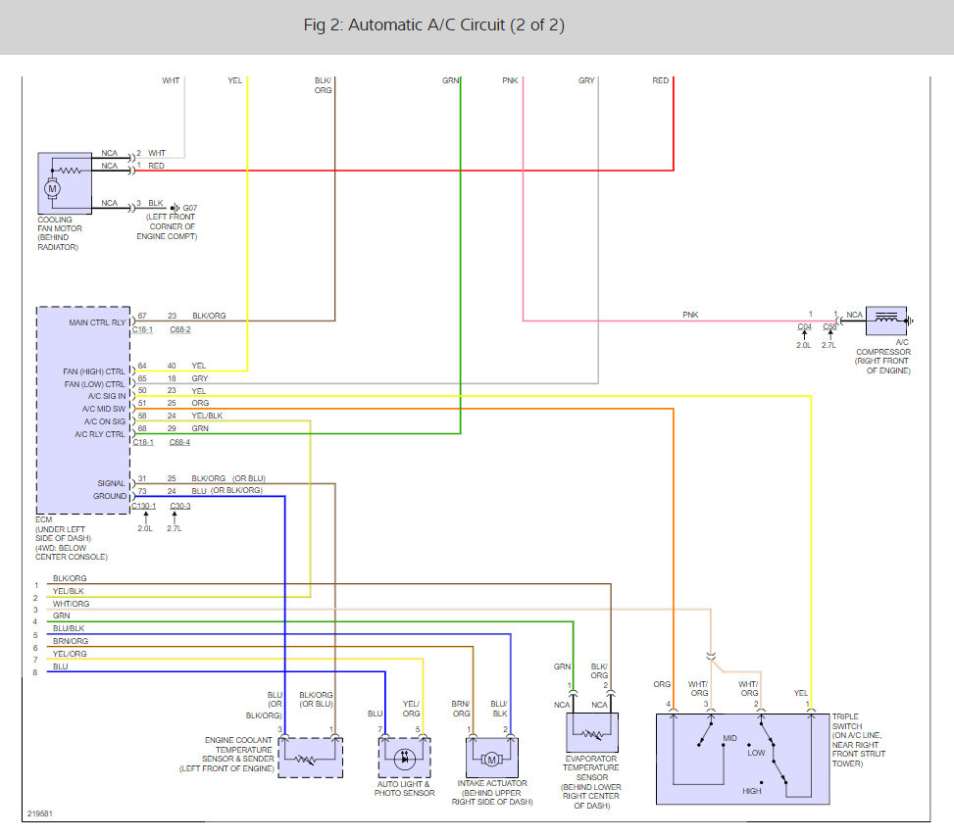Click the ECM module box

pos(83,410)
